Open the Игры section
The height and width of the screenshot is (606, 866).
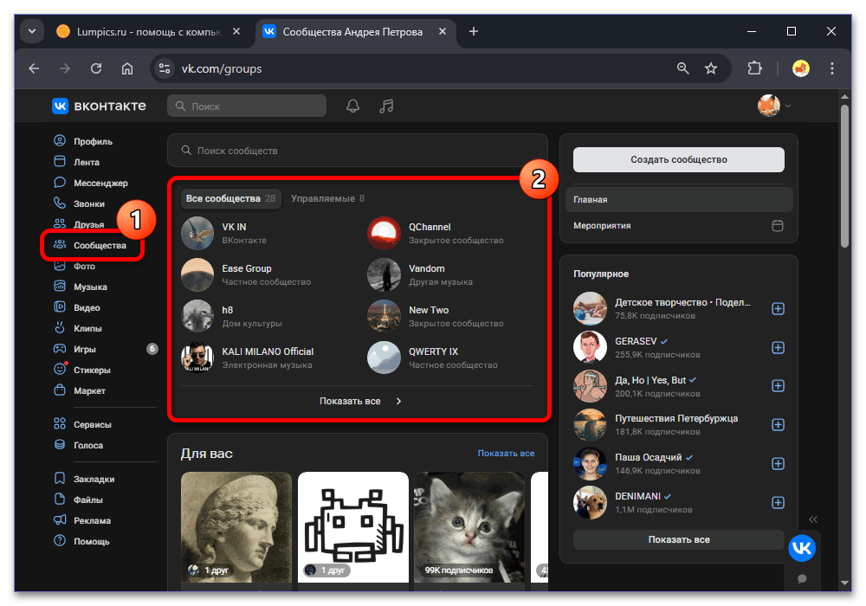click(85, 349)
